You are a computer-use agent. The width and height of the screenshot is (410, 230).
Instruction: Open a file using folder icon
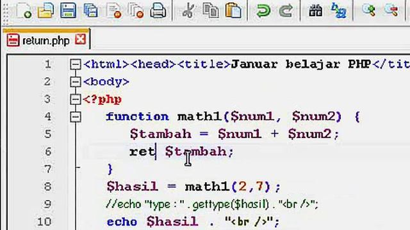[45, 11]
